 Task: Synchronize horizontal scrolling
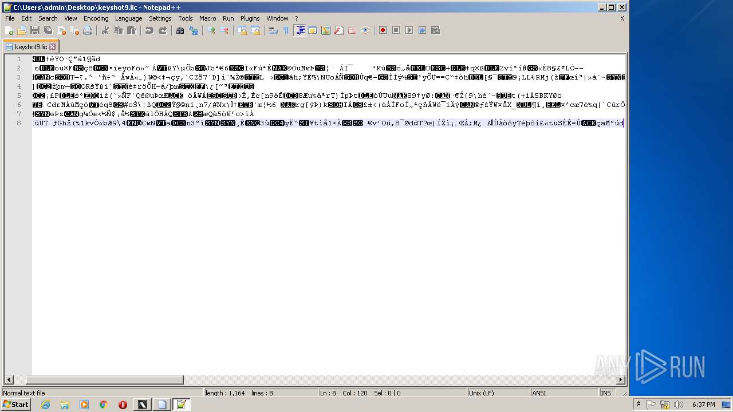tap(255, 30)
